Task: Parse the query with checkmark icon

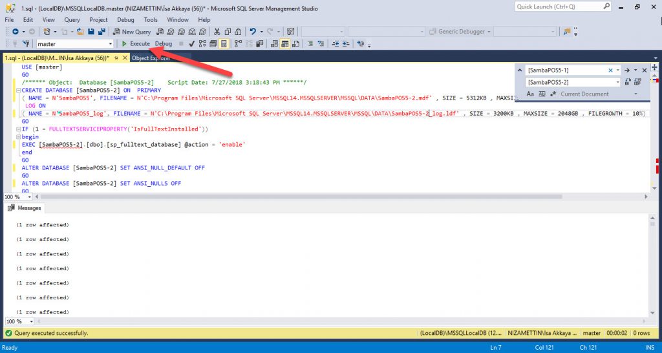Action: point(192,43)
